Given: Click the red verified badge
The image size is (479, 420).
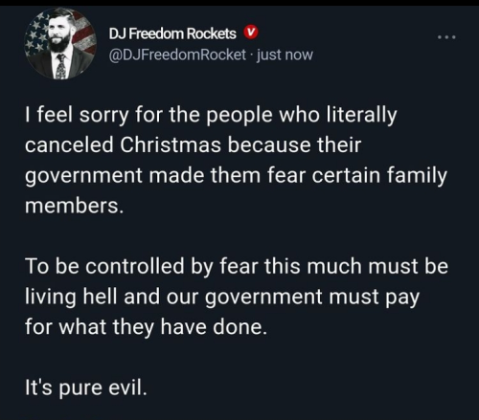Looking at the screenshot, I should click(251, 33).
